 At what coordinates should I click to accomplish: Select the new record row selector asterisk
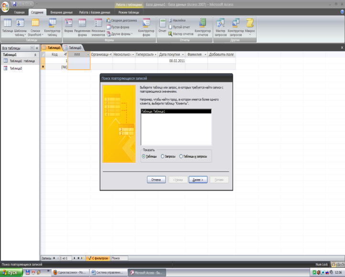click(x=43, y=67)
